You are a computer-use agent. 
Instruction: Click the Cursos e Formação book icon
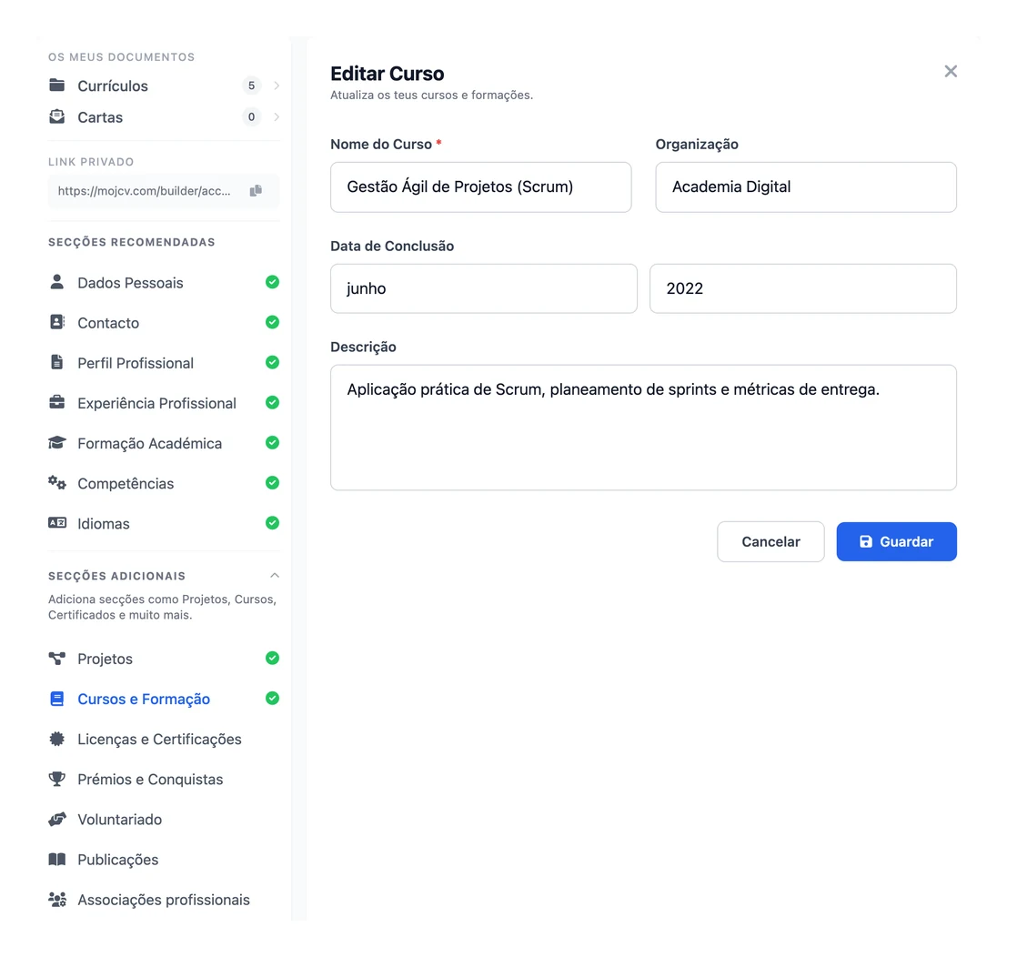coord(57,699)
